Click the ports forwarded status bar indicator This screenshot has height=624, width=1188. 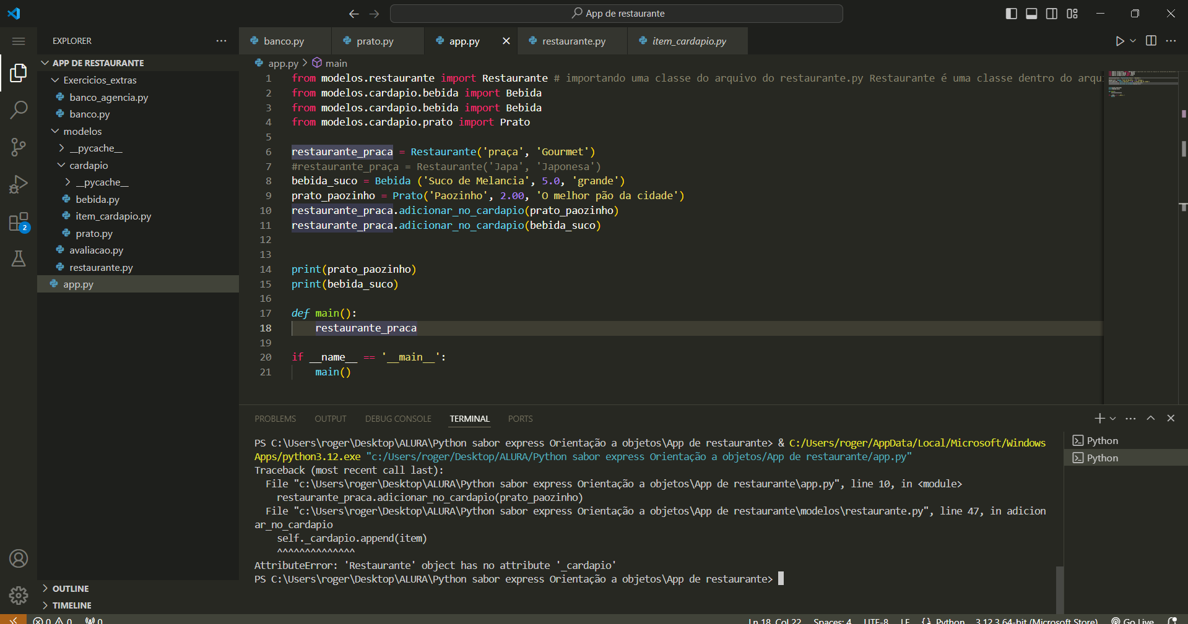pyautogui.click(x=93, y=620)
